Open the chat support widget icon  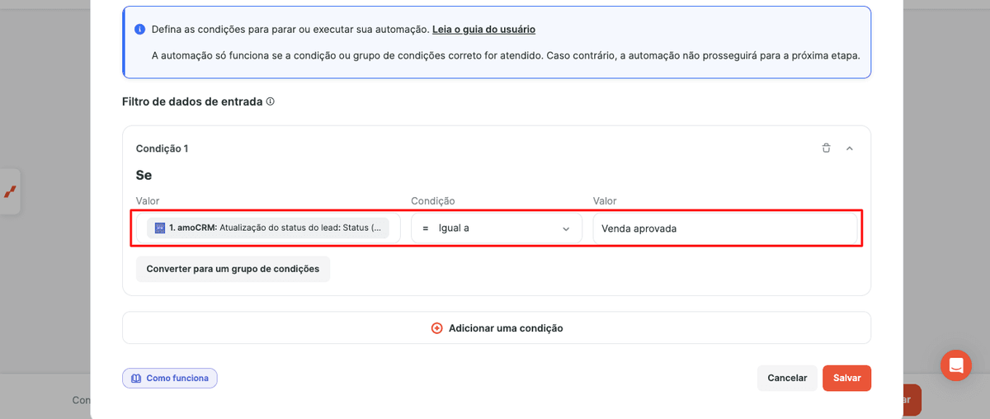pos(956,365)
